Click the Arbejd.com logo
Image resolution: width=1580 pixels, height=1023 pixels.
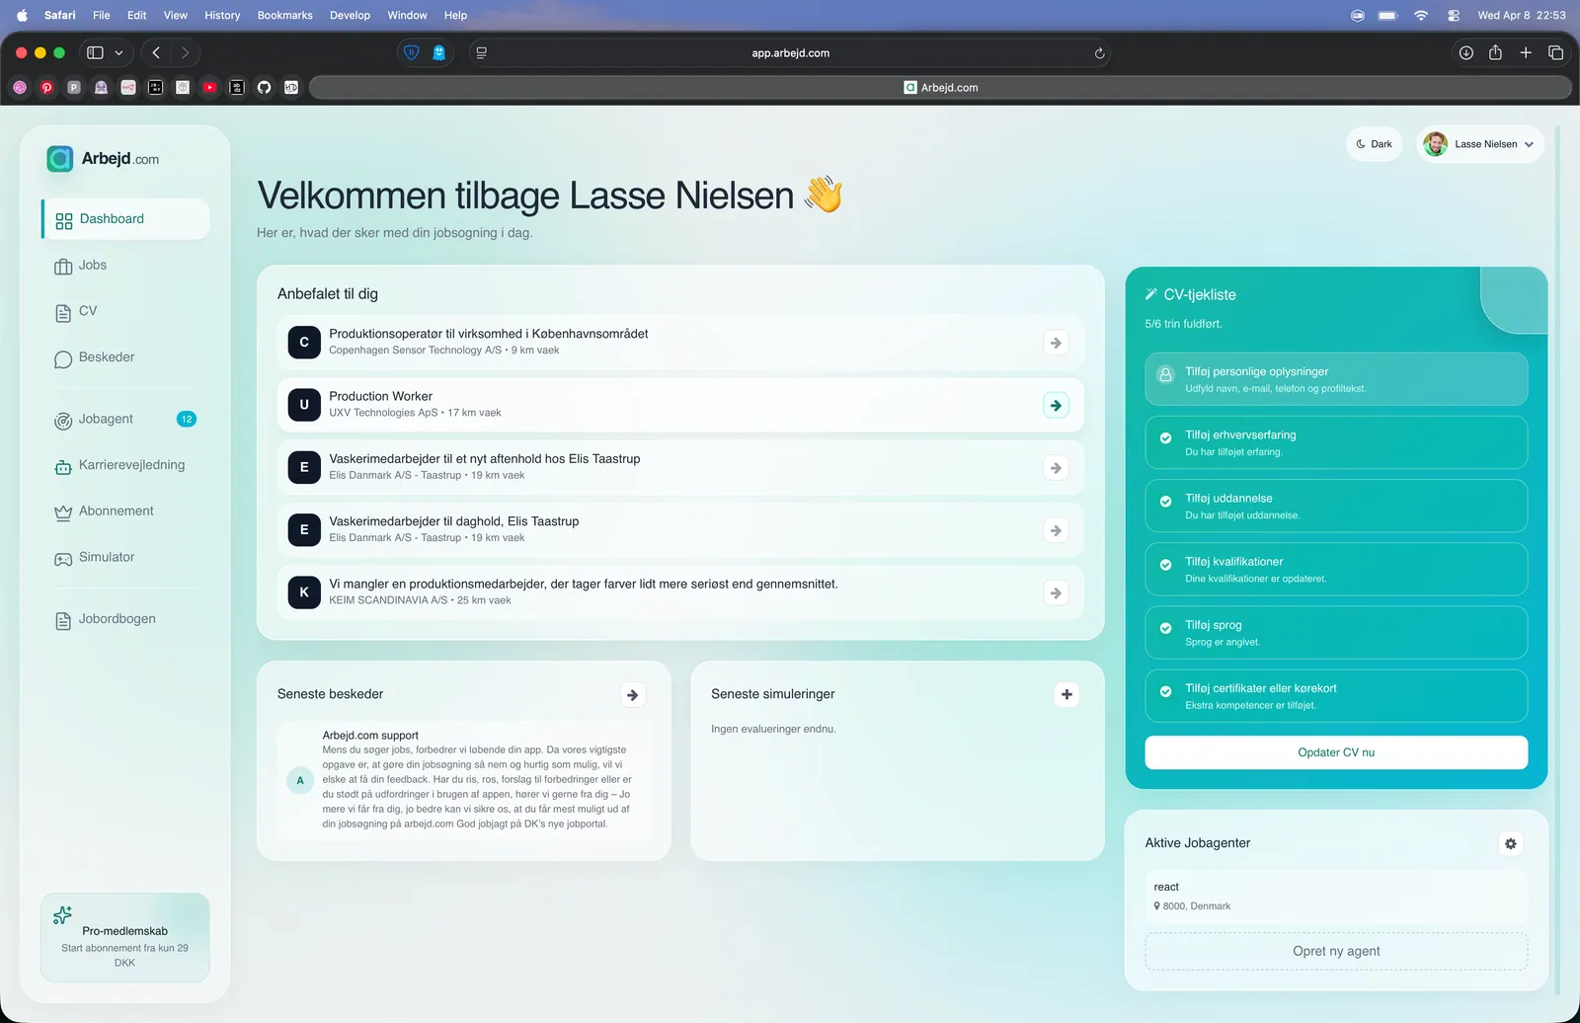103,159
